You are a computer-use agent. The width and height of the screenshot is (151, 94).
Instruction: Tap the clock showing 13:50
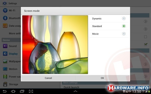tap(137, 91)
